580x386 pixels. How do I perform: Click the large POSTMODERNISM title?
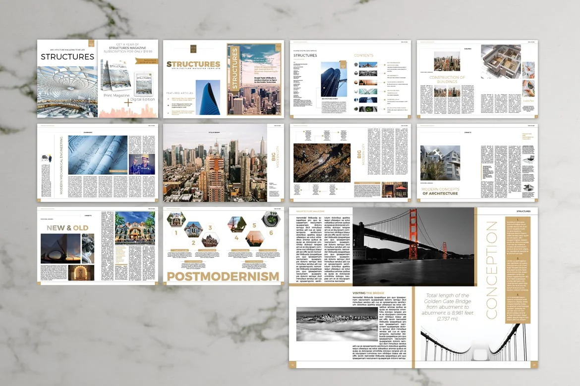pos(223,276)
